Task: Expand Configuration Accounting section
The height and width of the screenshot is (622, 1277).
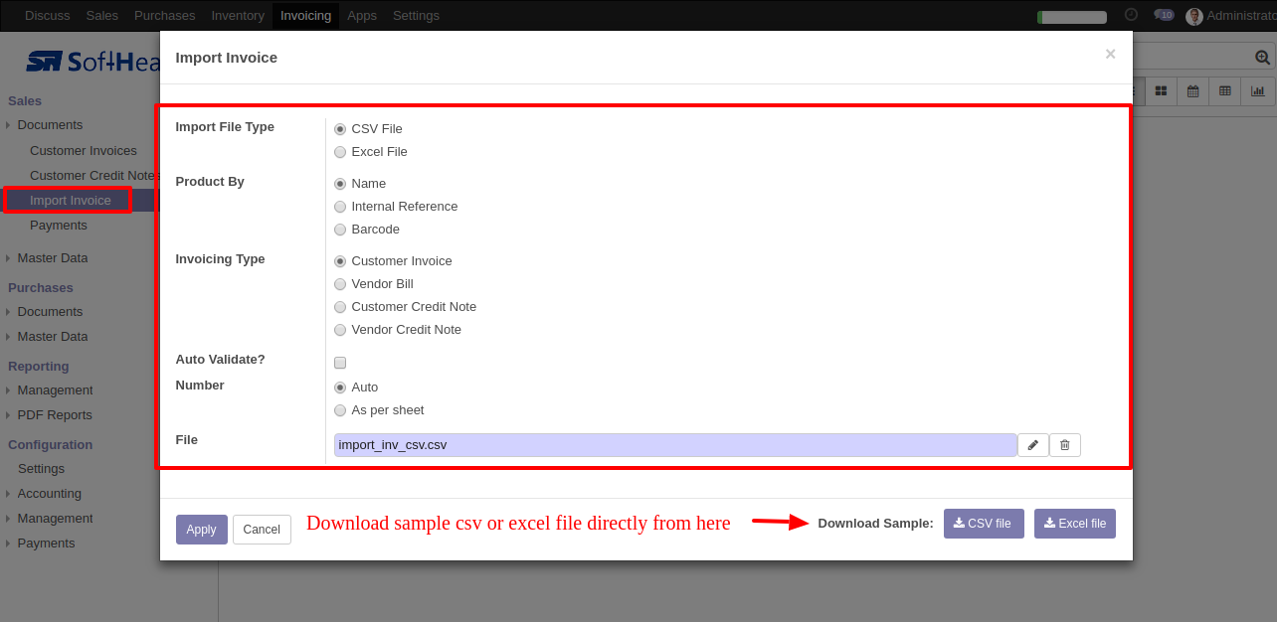Action: pyautogui.click(x=49, y=494)
